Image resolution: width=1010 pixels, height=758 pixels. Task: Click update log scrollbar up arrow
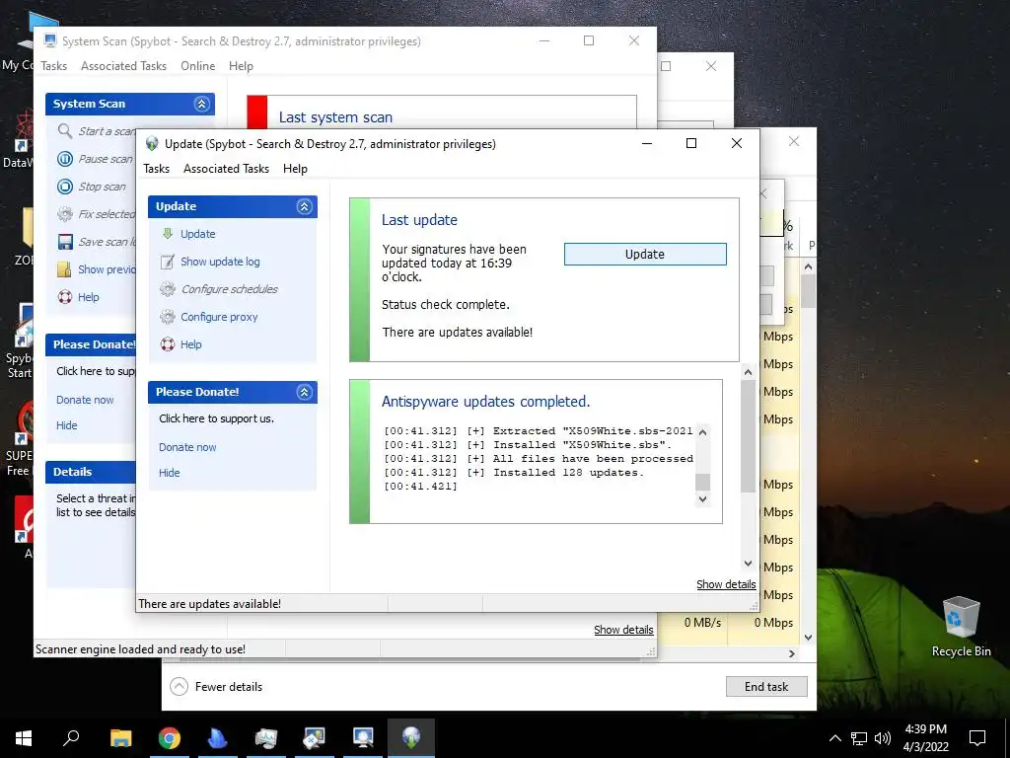(x=702, y=432)
